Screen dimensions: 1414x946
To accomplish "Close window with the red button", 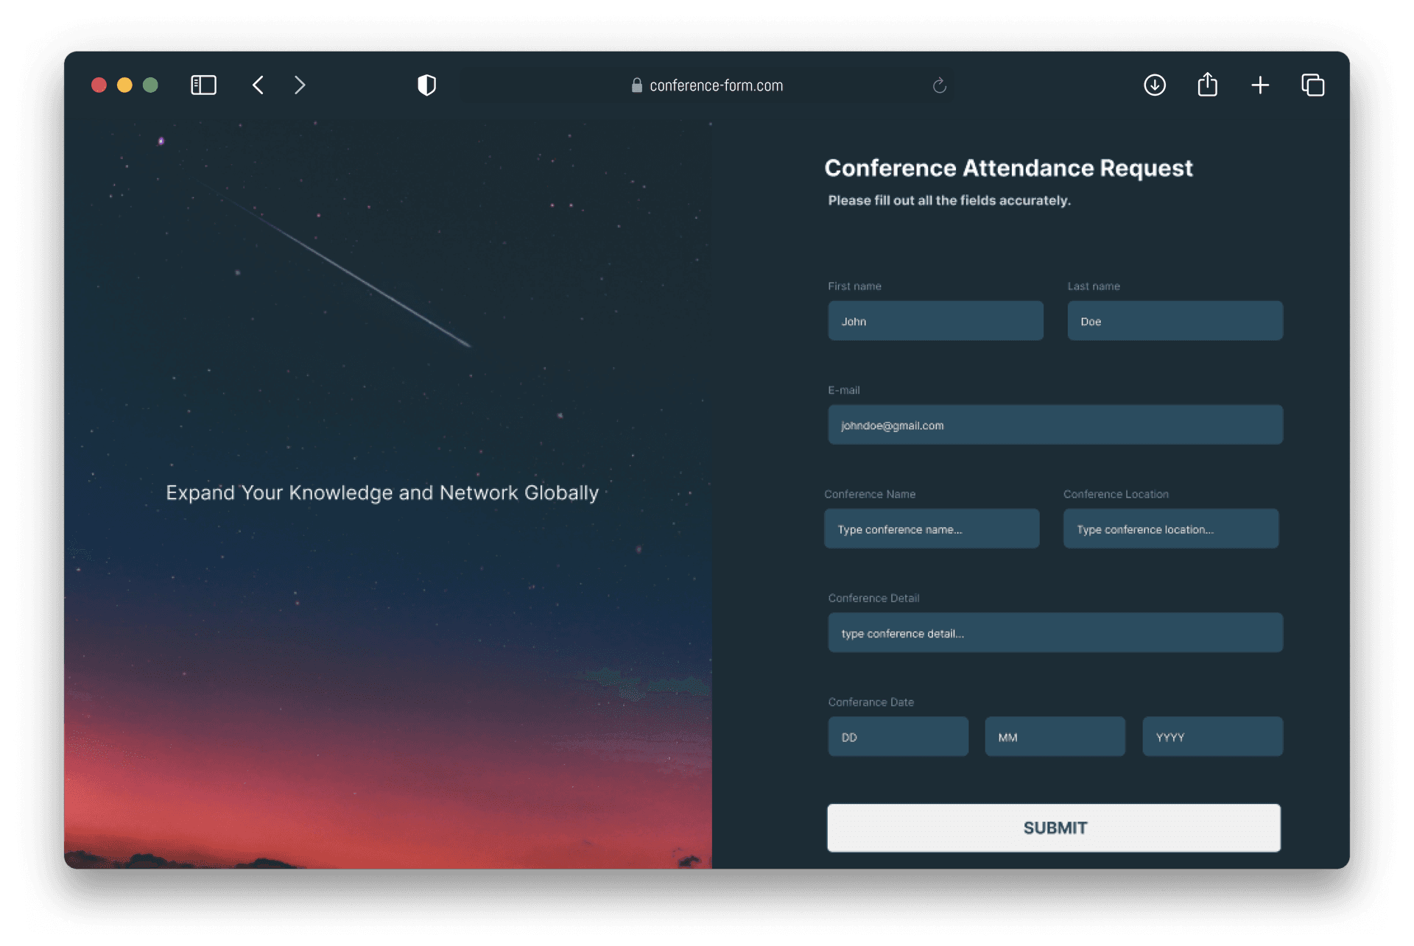I will (x=99, y=85).
